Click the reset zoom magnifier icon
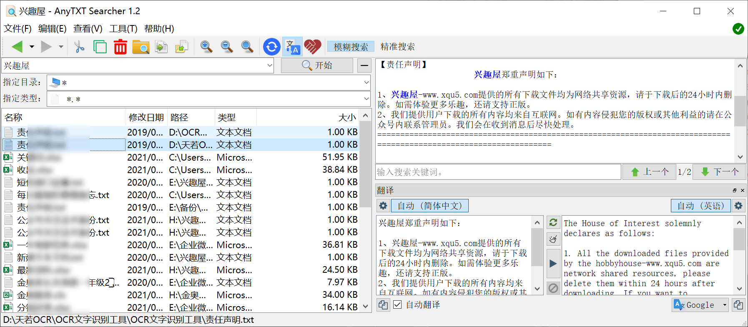 [x=247, y=47]
